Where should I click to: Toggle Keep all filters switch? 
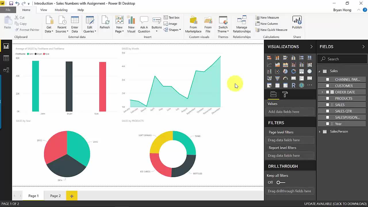pos(280,182)
